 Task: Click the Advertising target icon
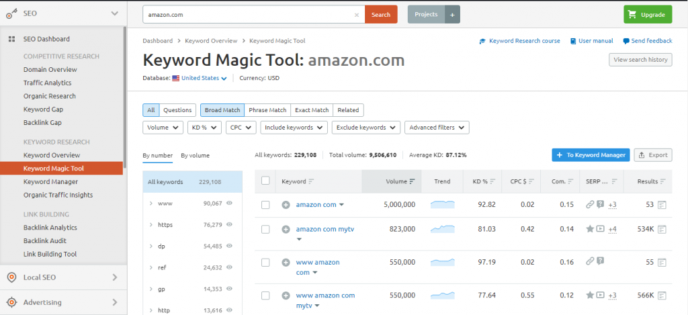(12, 302)
